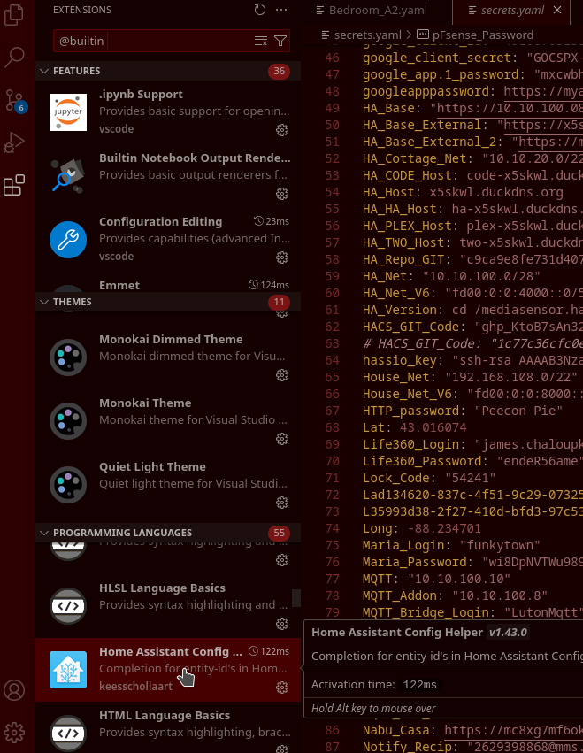This screenshot has width=583, height=753.
Task: Click the Home Assistant Config Helper house icon
Action: pyautogui.click(x=68, y=670)
